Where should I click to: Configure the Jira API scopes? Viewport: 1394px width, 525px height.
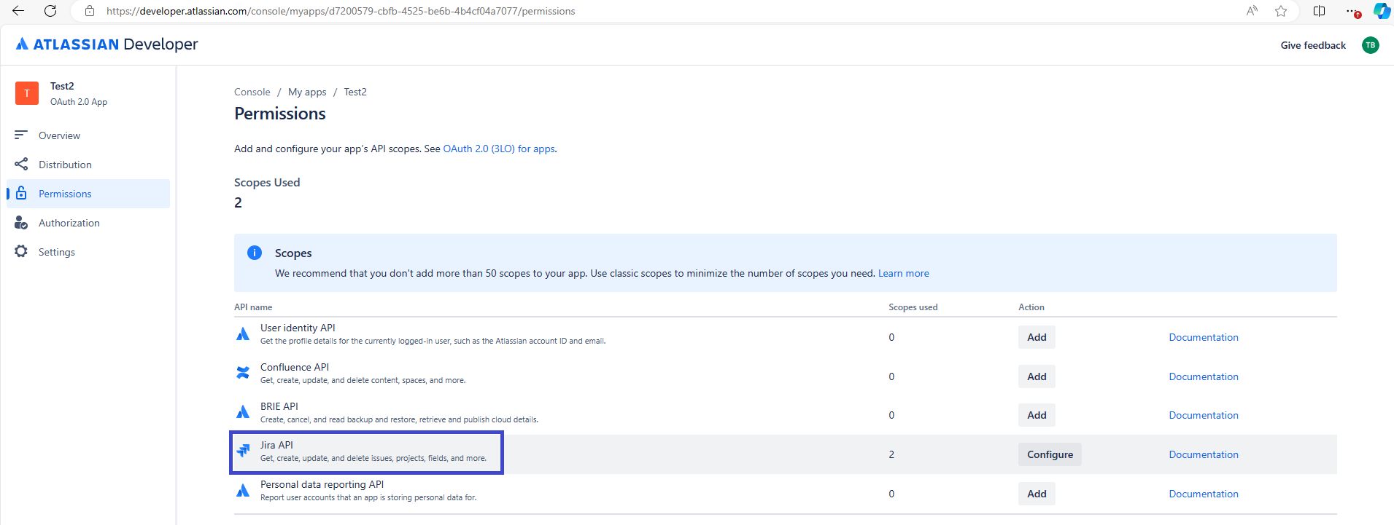(1049, 454)
